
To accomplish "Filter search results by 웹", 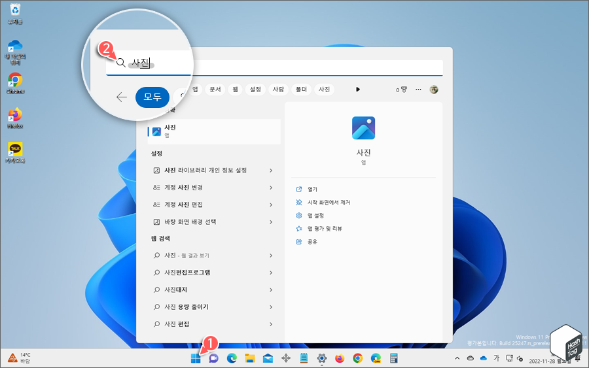I will 235,90.
